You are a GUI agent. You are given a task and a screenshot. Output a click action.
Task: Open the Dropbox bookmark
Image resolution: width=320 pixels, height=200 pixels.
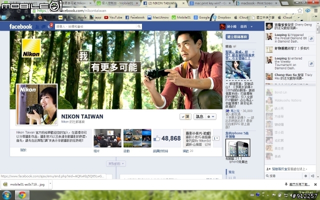pyautogui.click(x=221, y=17)
